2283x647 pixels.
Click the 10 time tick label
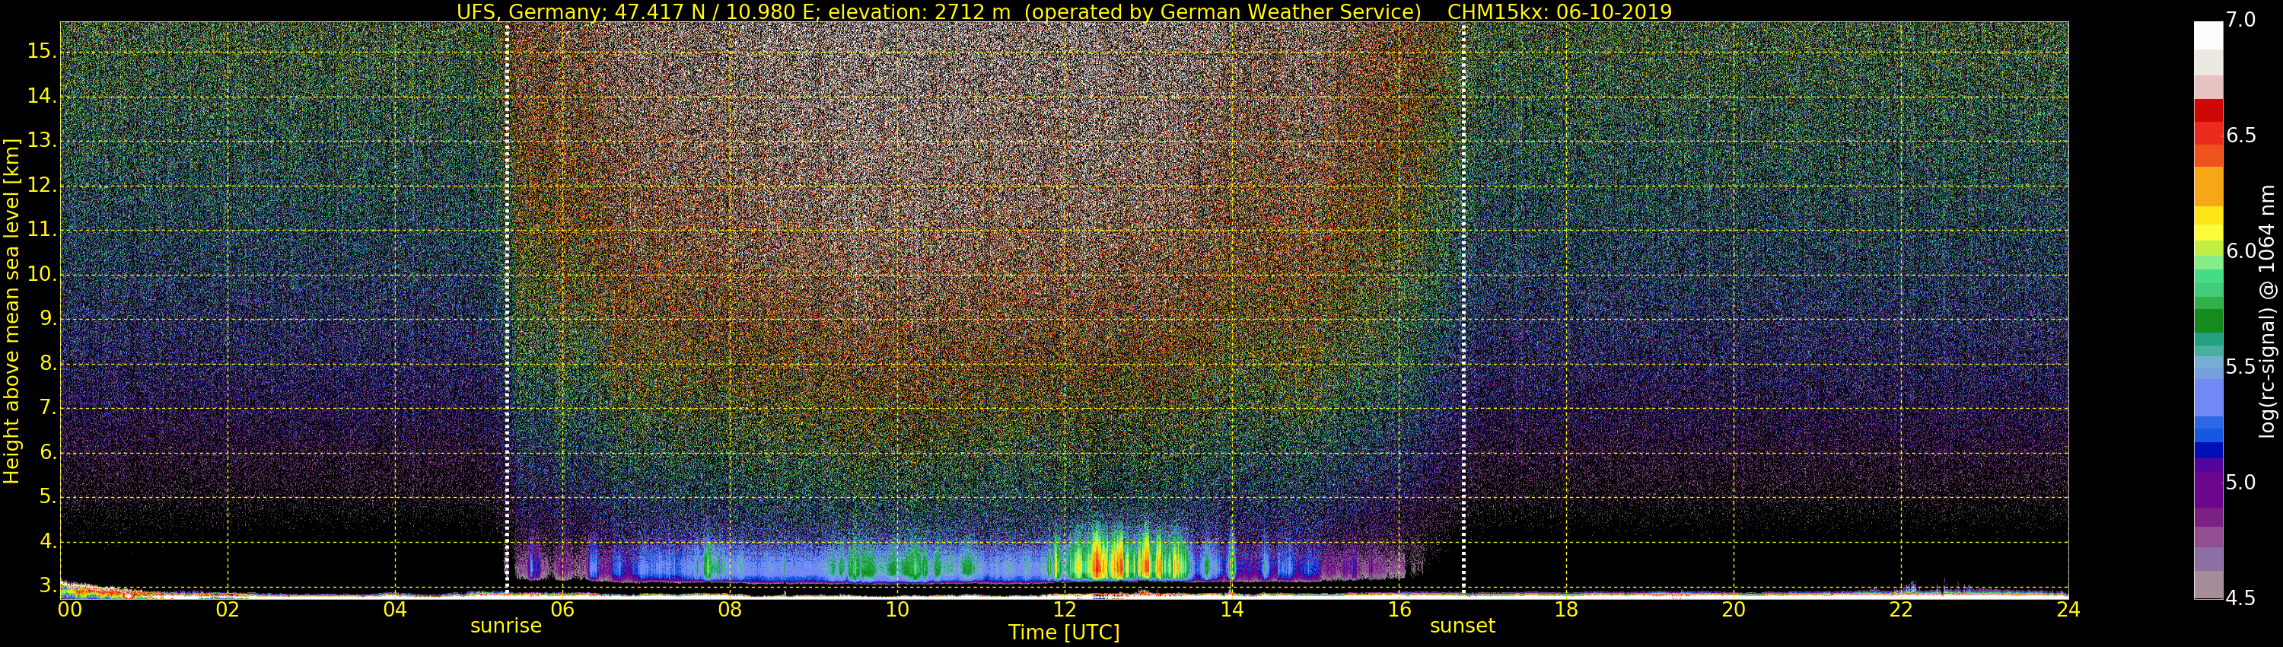tap(897, 610)
